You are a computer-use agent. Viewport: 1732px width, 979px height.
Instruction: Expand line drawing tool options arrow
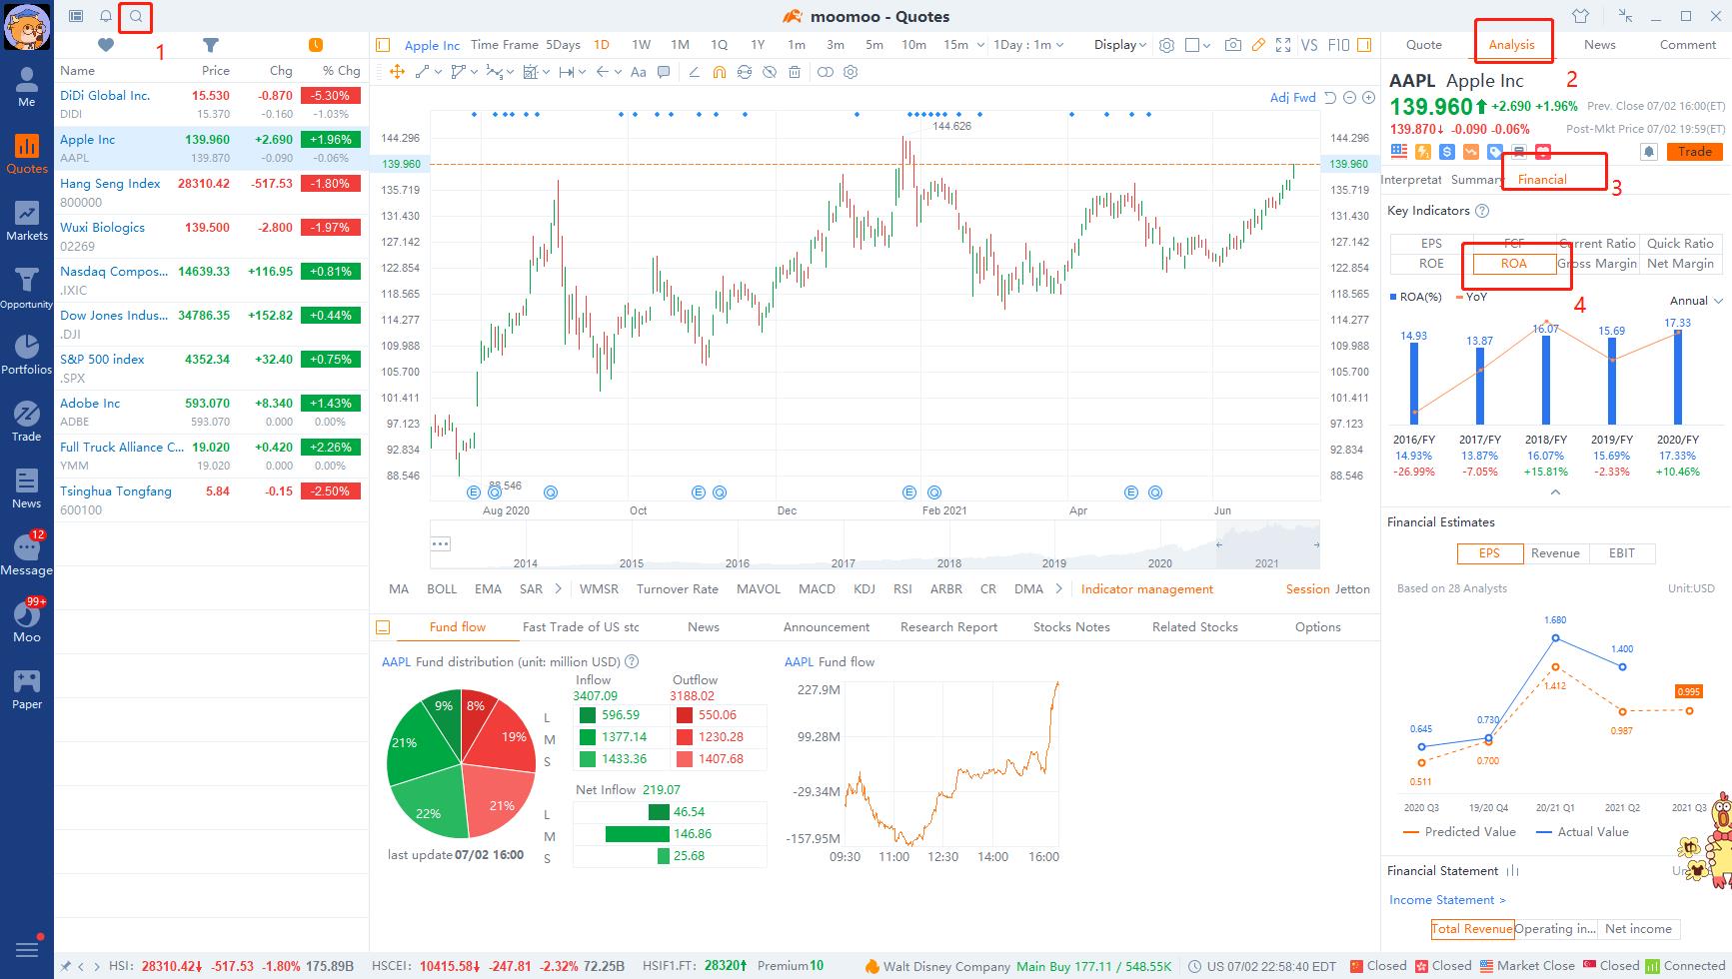438,72
